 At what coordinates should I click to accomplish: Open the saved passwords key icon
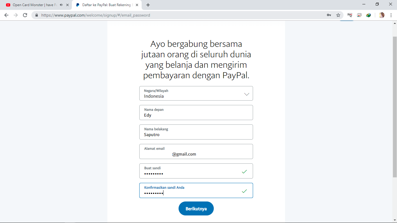click(x=329, y=15)
